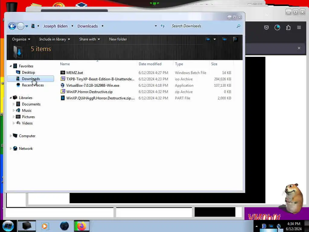The height and width of the screenshot is (232, 309).
Task: Select Desktop under Favorites
Action: click(x=28, y=72)
